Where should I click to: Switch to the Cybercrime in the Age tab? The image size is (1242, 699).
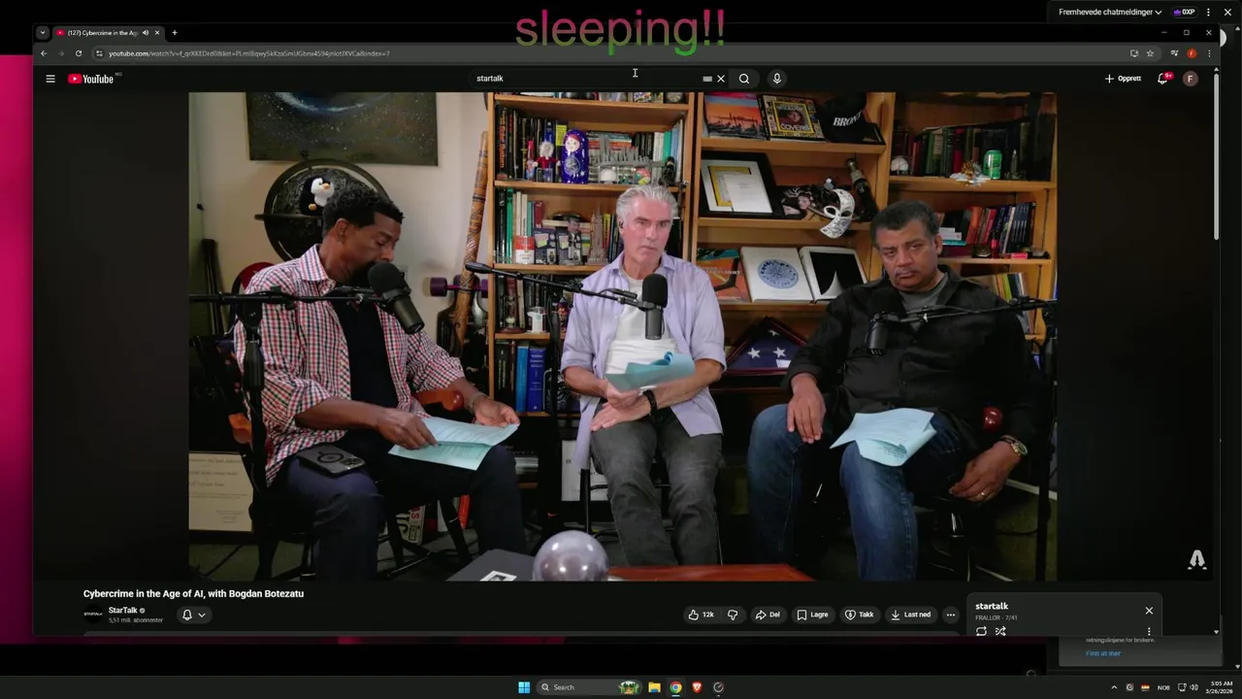click(102, 33)
